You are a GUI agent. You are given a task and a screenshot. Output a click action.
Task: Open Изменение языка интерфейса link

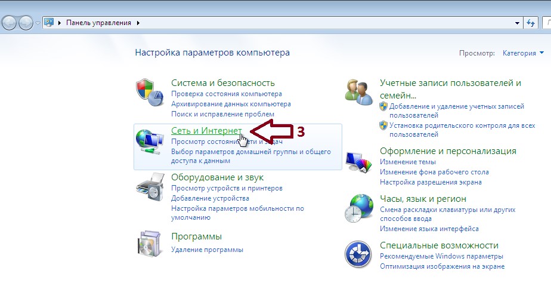[x=429, y=229]
